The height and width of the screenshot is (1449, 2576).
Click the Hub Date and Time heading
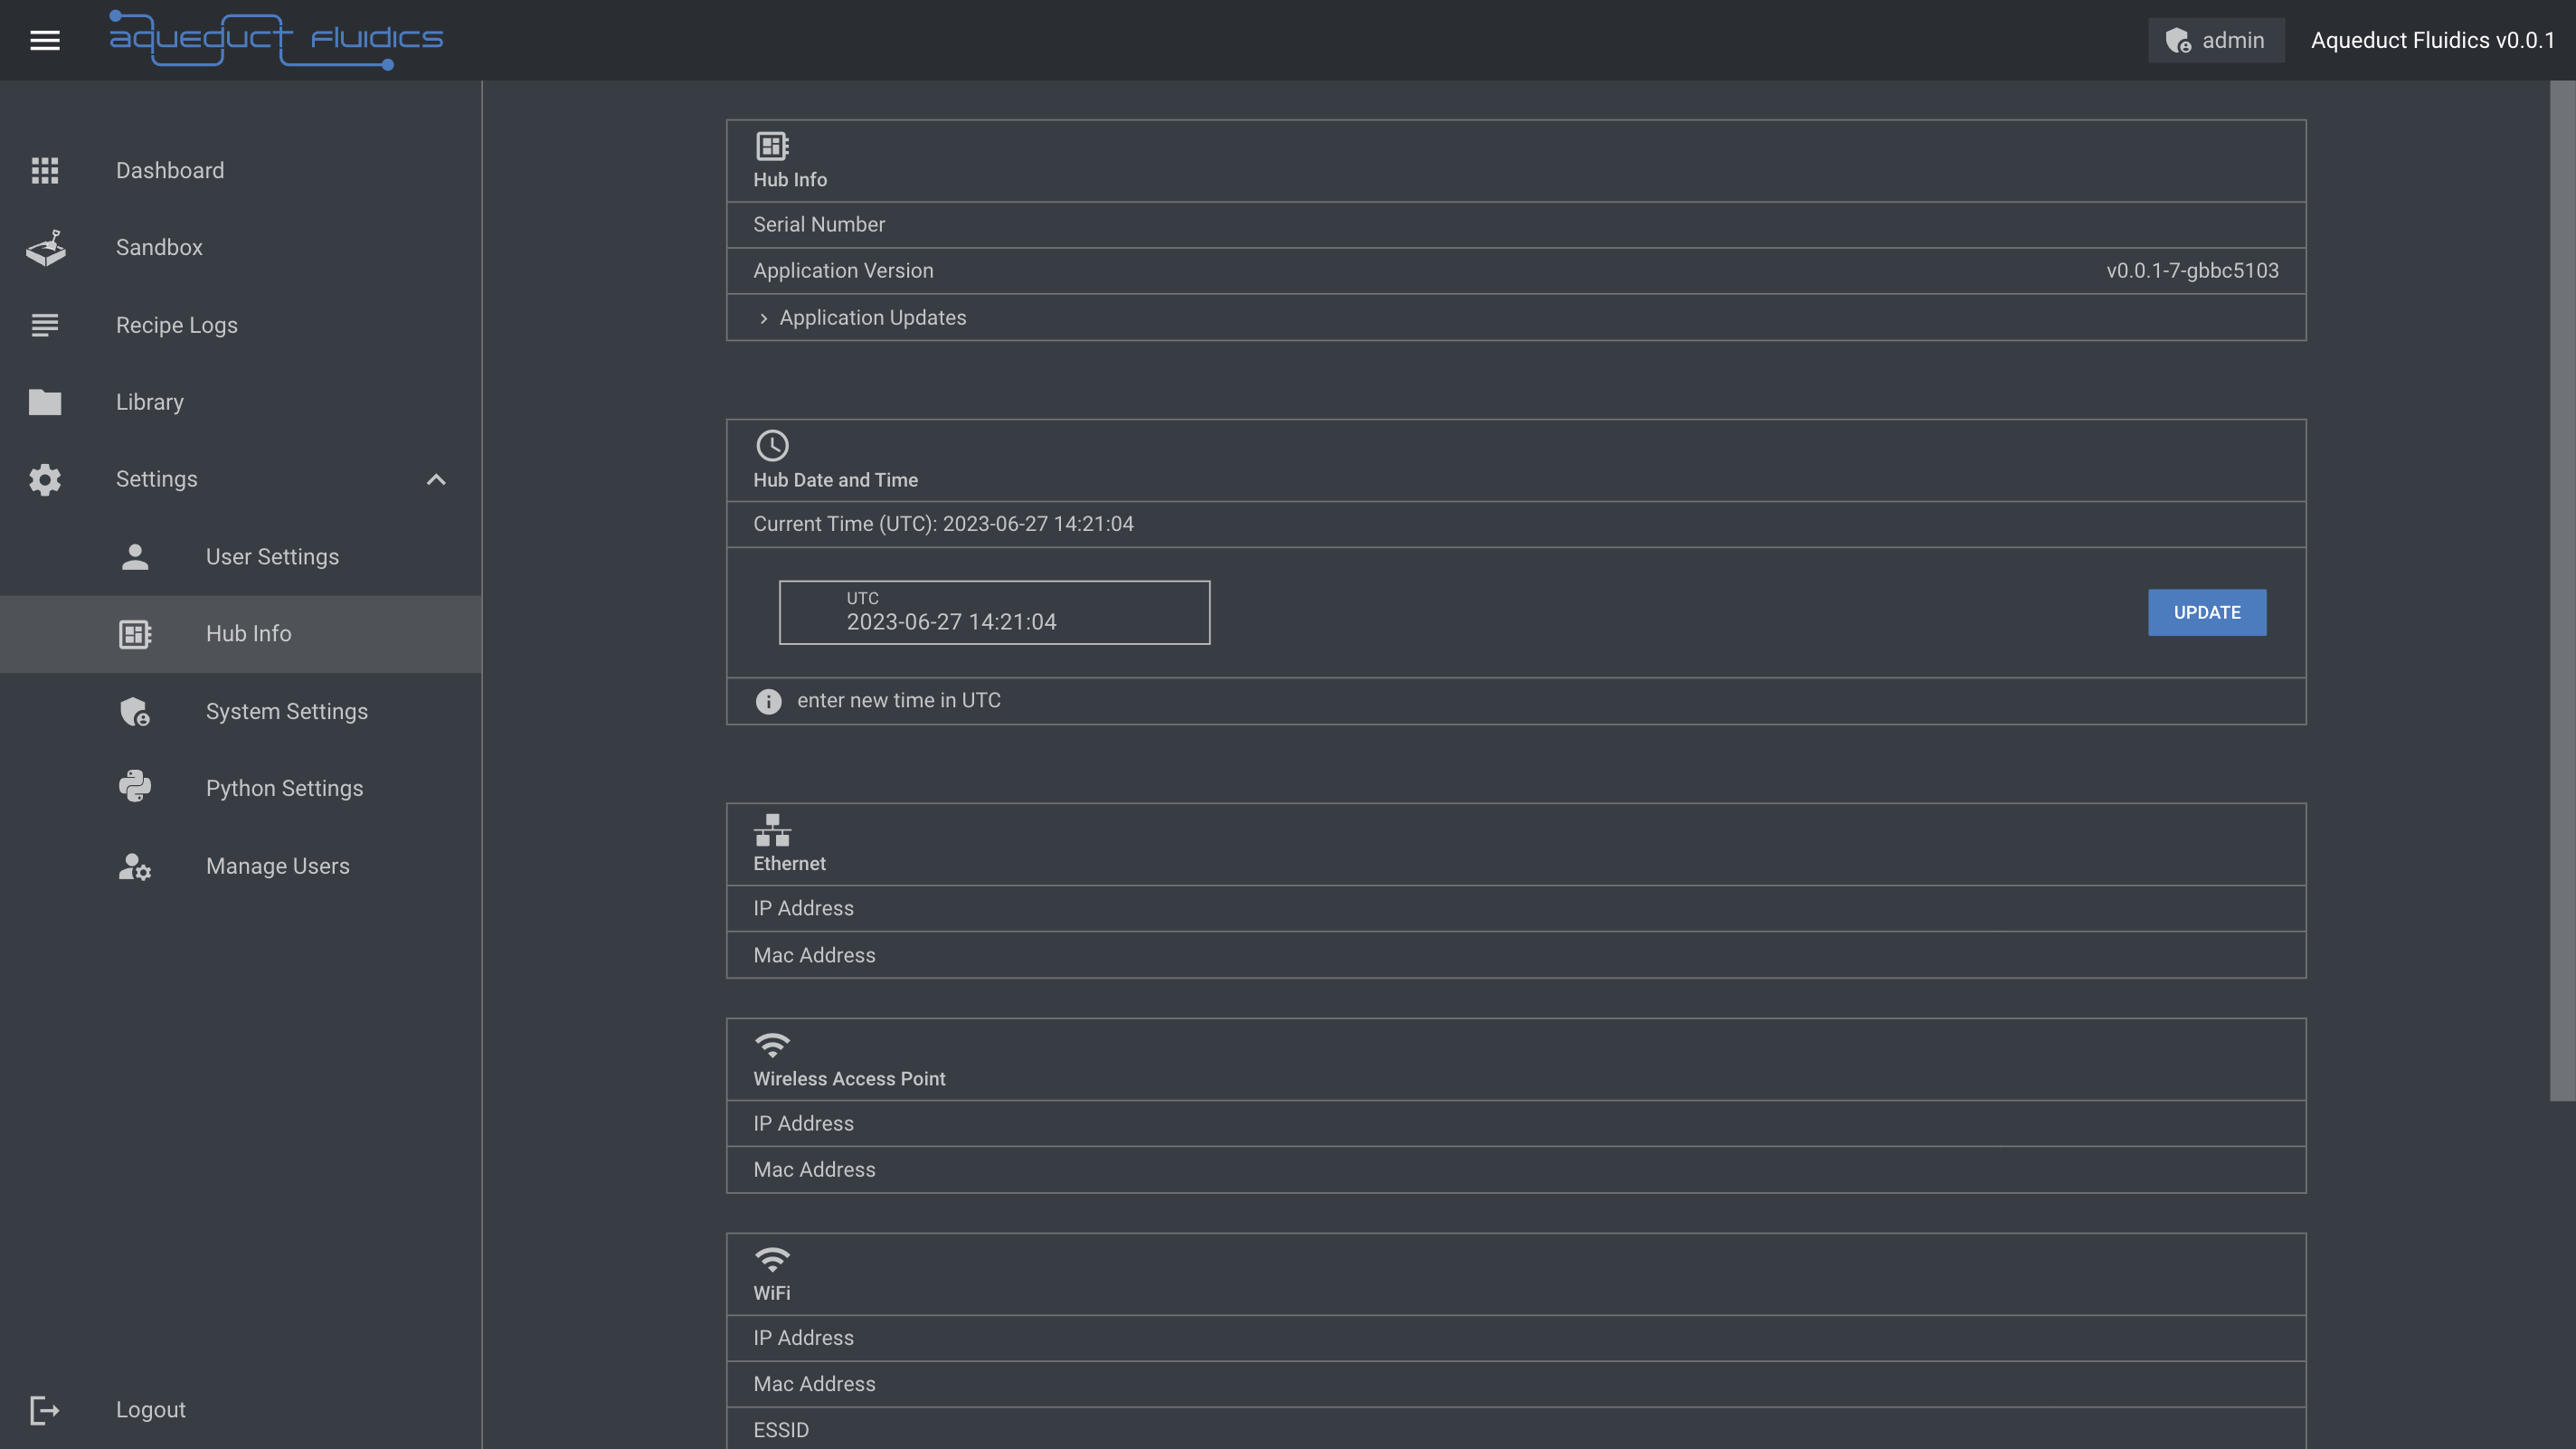[835, 480]
